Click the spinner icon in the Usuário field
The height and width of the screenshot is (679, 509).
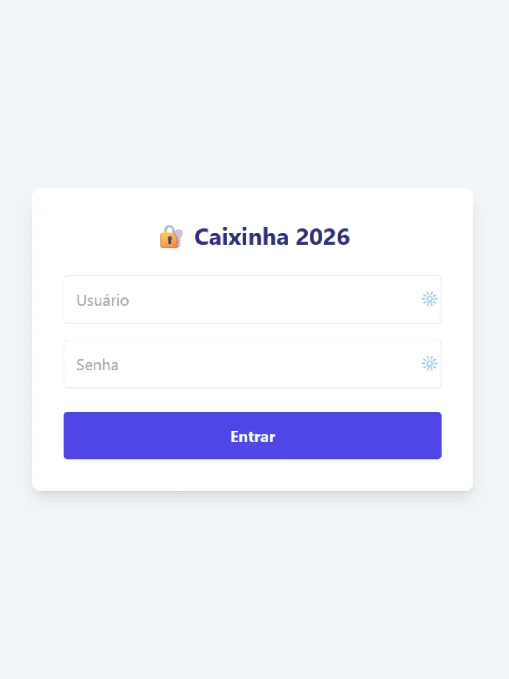pyautogui.click(x=429, y=300)
